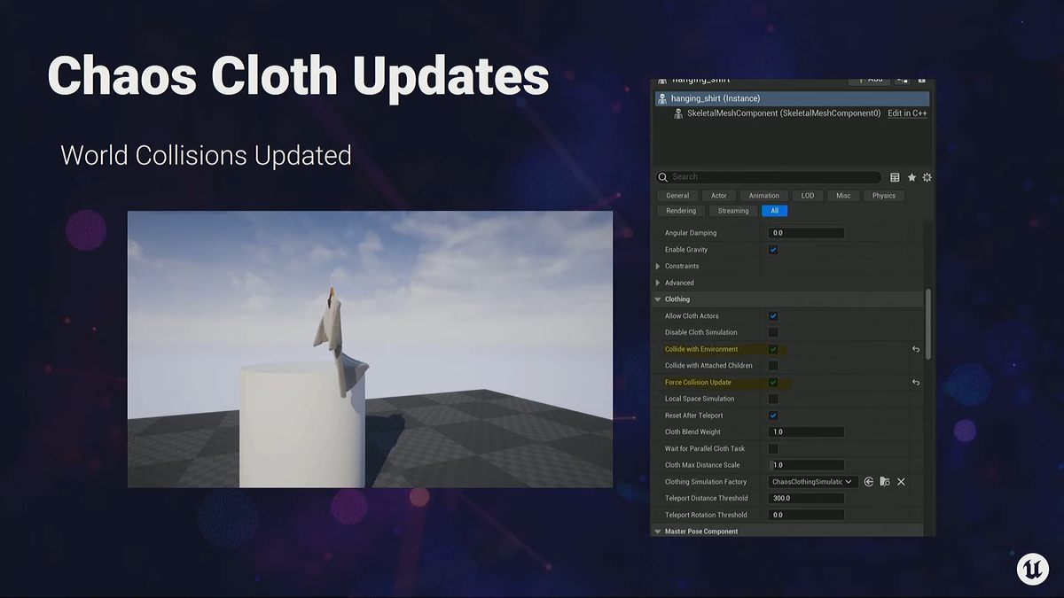
Task: Click the SkeletalMeshComponent icon
Action: 679,113
